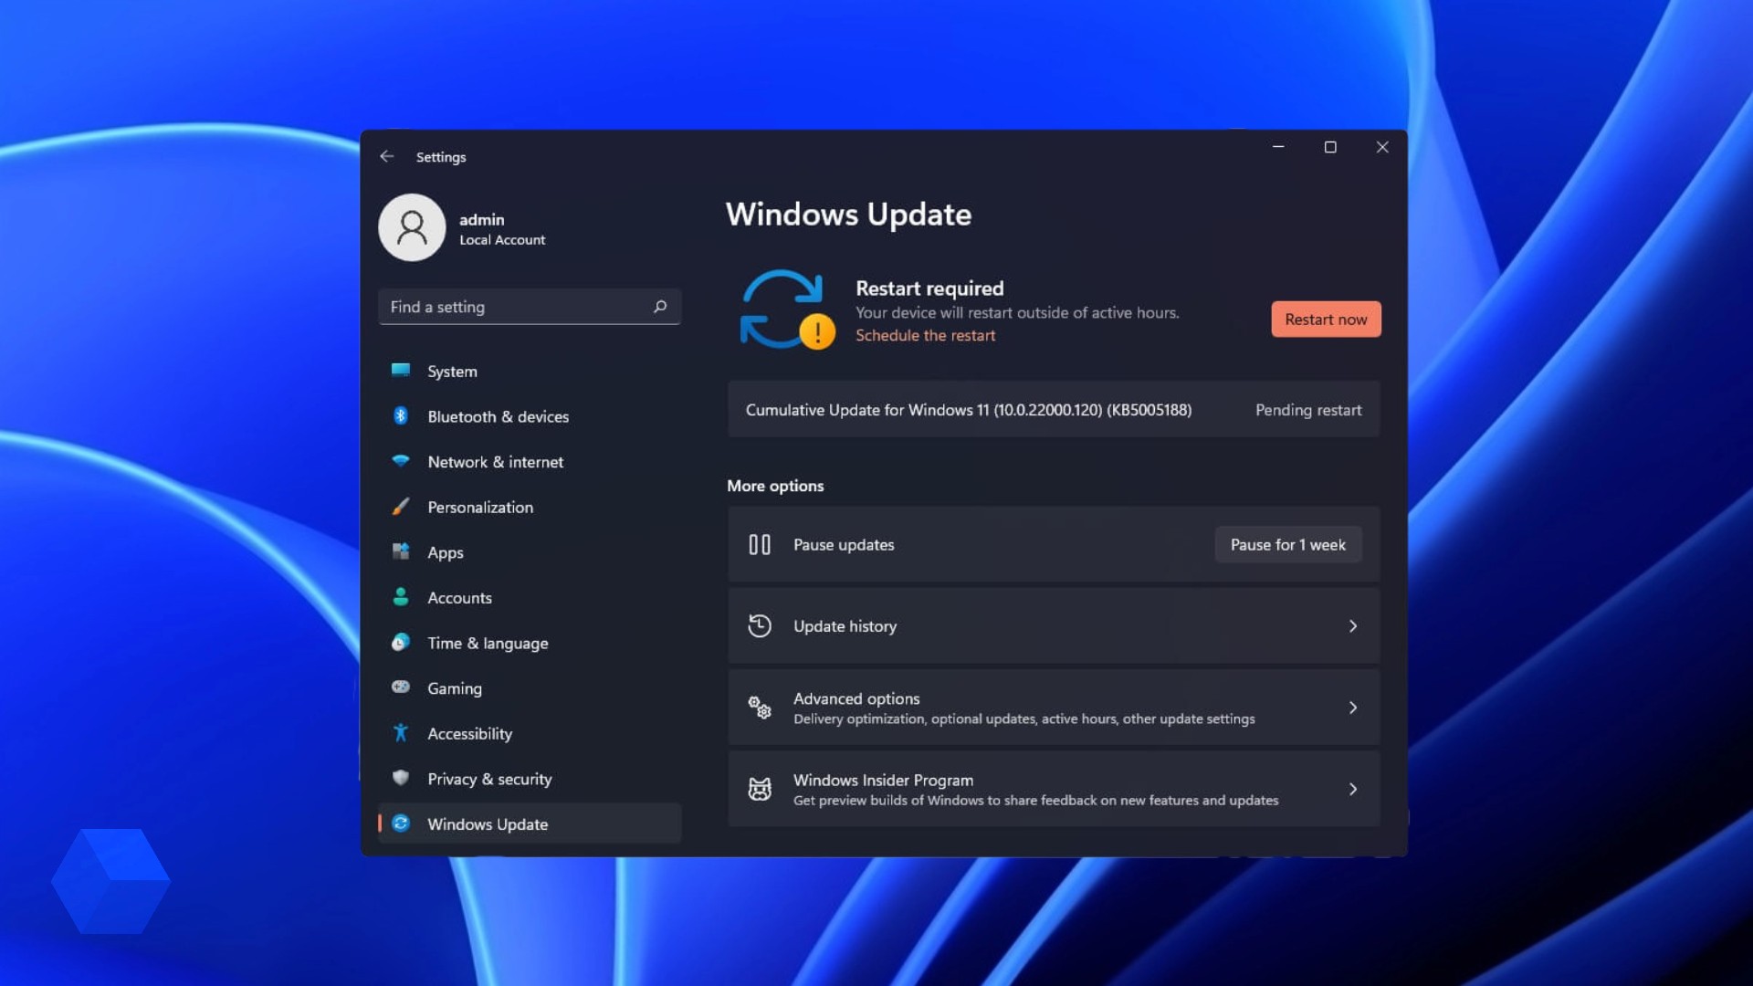Close the Settings window
This screenshot has width=1753, height=986.
point(1382,147)
